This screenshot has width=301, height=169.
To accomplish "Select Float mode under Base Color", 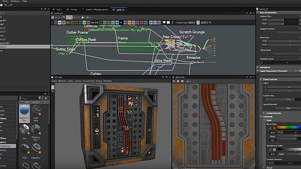I will coord(272,137).
